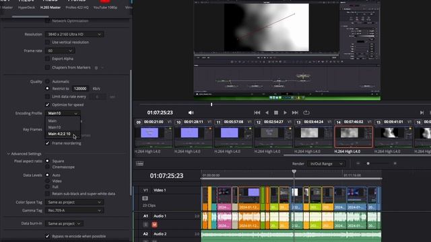The image size is (431, 242).
Task: Enable Use vertical resolution checkbox
Action: pos(48,42)
